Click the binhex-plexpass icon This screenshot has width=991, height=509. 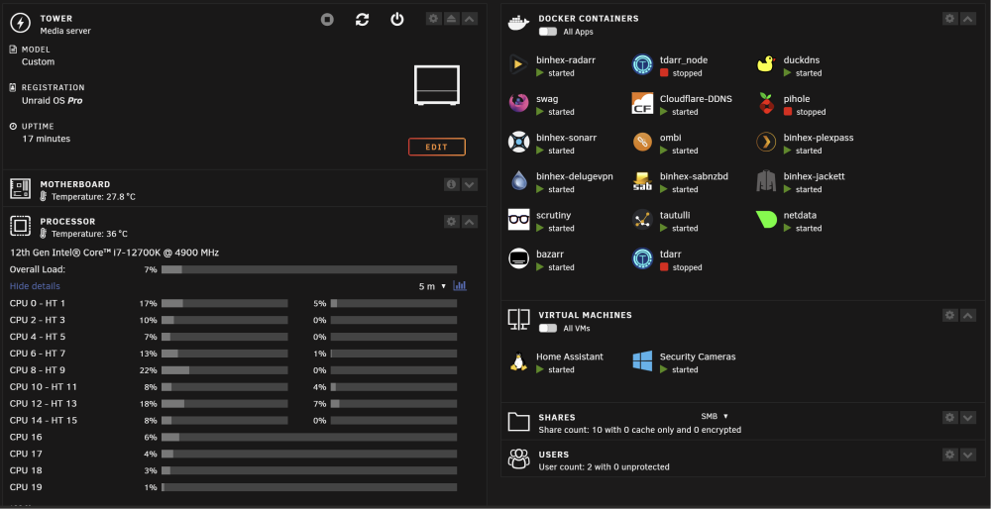tap(766, 142)
